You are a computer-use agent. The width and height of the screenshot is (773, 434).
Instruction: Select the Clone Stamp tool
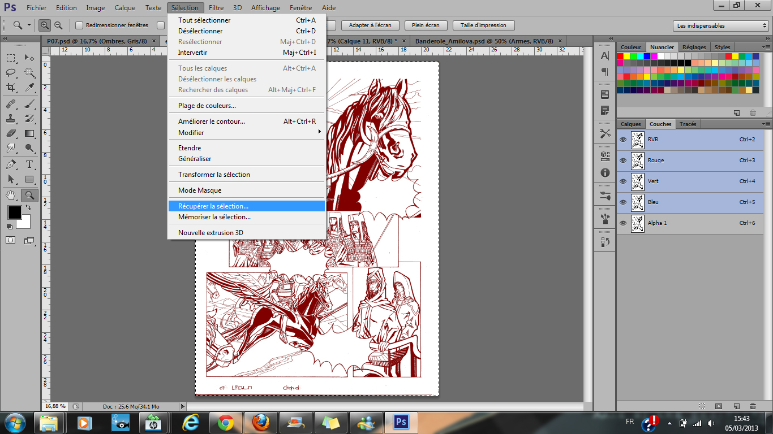click(11, 119)
